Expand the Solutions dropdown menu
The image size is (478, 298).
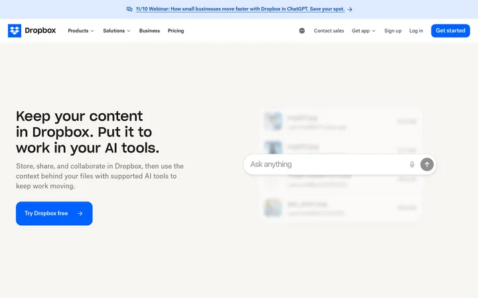tap(116, 30)
